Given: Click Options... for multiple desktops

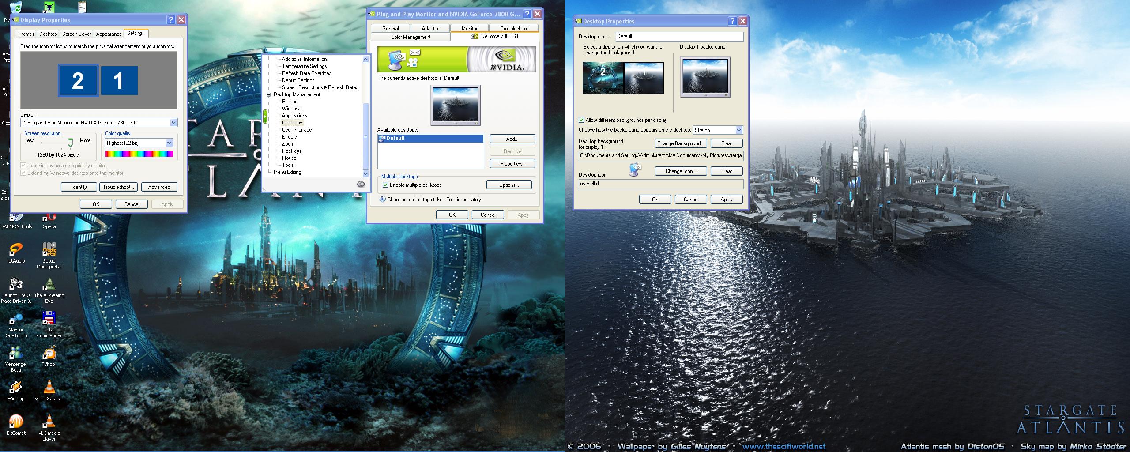Looking at the screenshot, I should pyautogui.click(x=509, y=185).
